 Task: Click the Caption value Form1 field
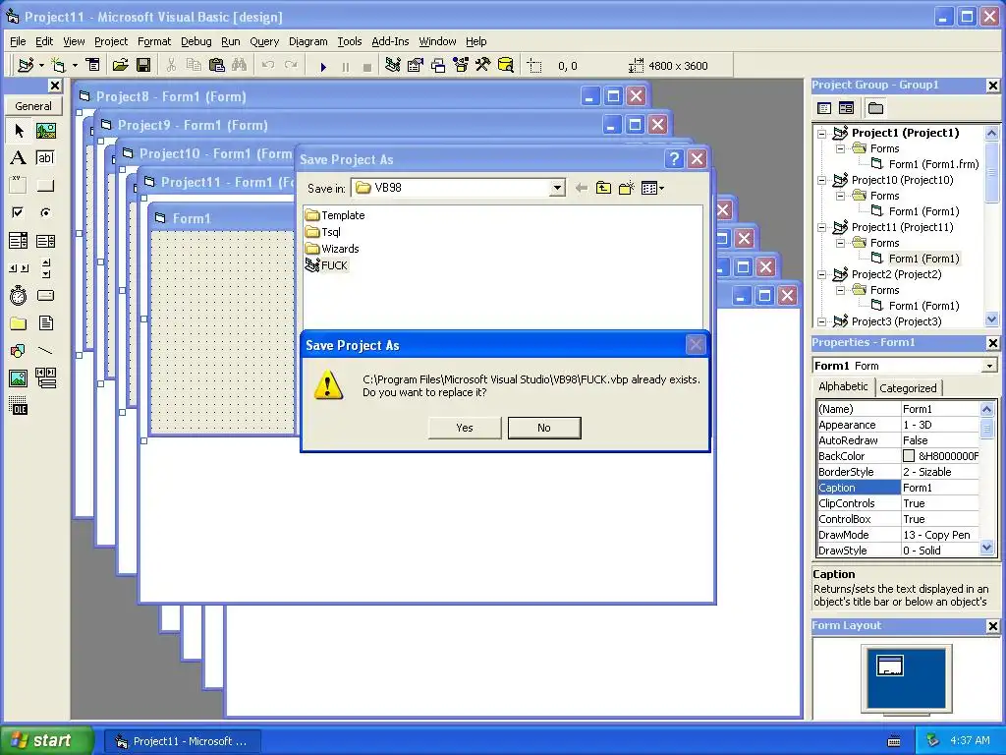[x=940, y=488]
